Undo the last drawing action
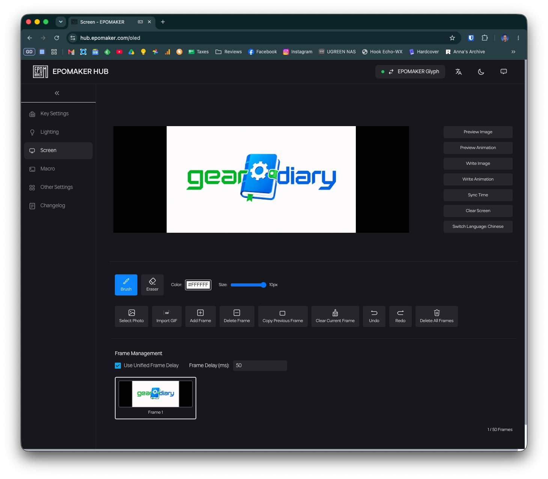This screenshot has height=479, width=548. click(374, 316)
